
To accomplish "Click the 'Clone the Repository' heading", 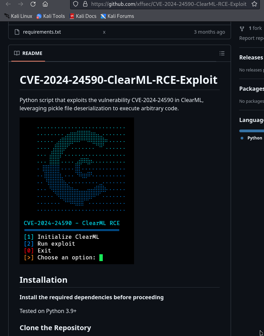I will click(55, 328).
